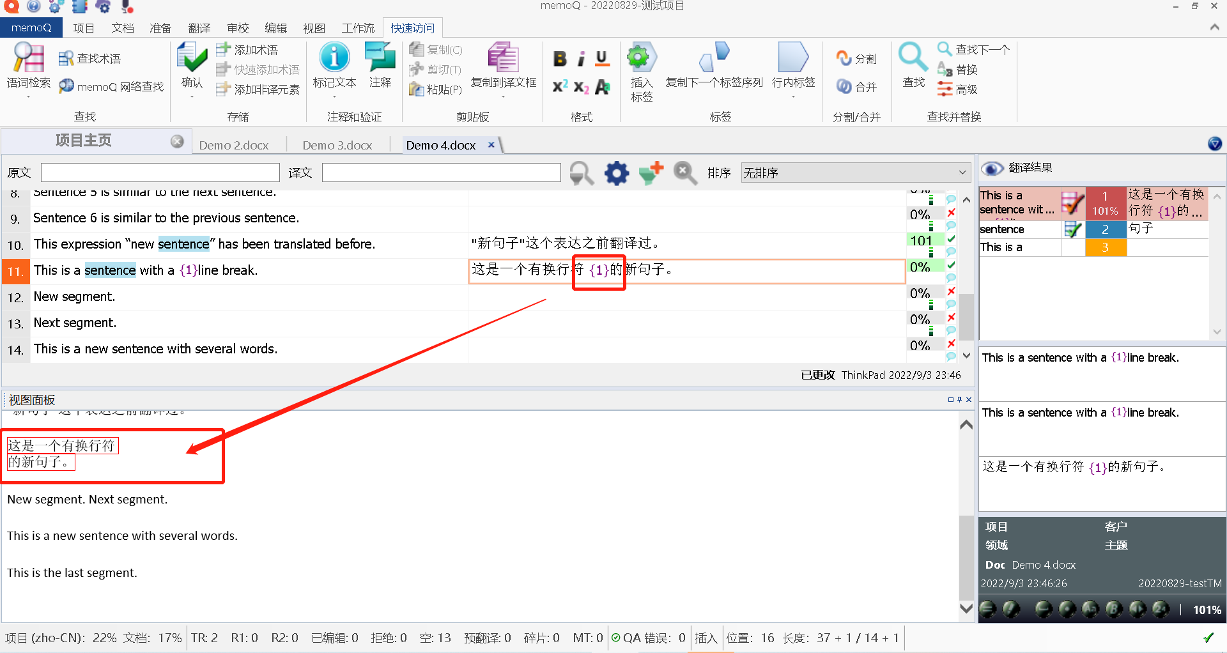Toggle the status mark of segment 12
Image resolution: width=1227 pixels, height=653 pixels.
coord(951,292)
